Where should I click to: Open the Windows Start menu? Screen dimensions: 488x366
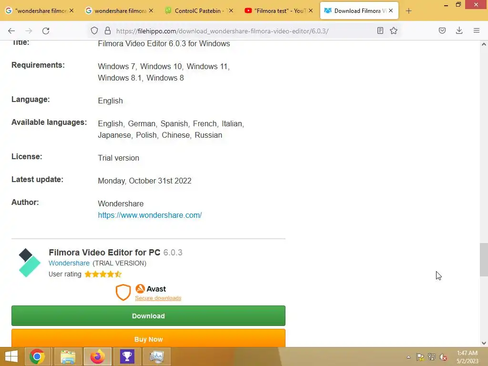click(11, 356)
